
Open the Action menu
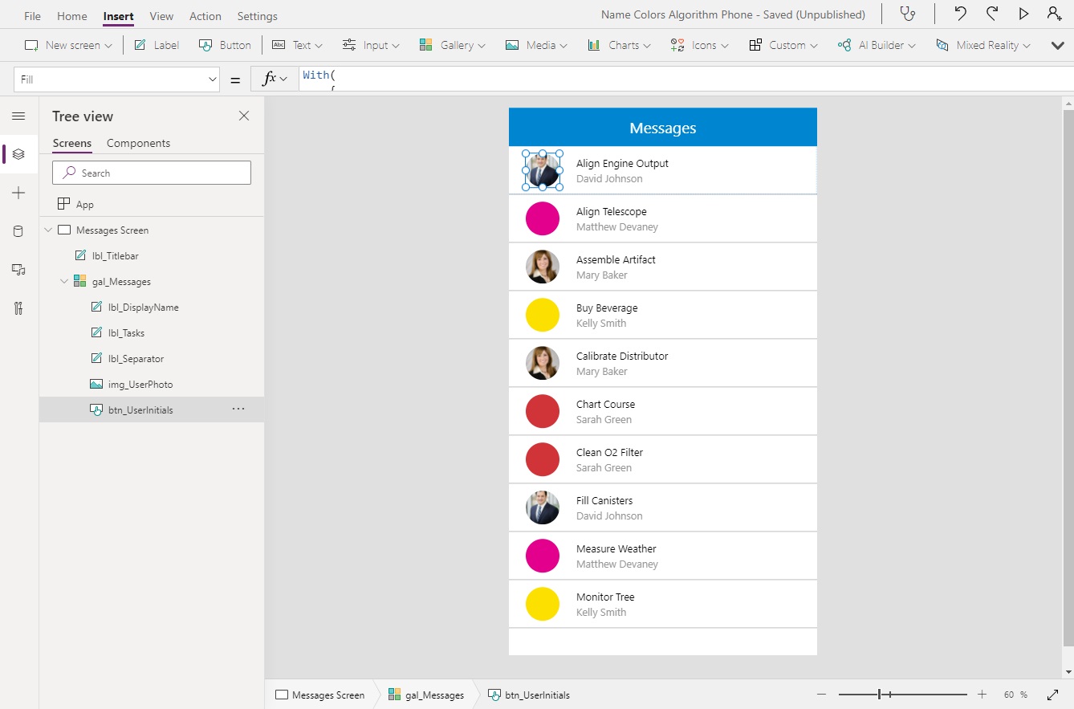pos(205,15)
